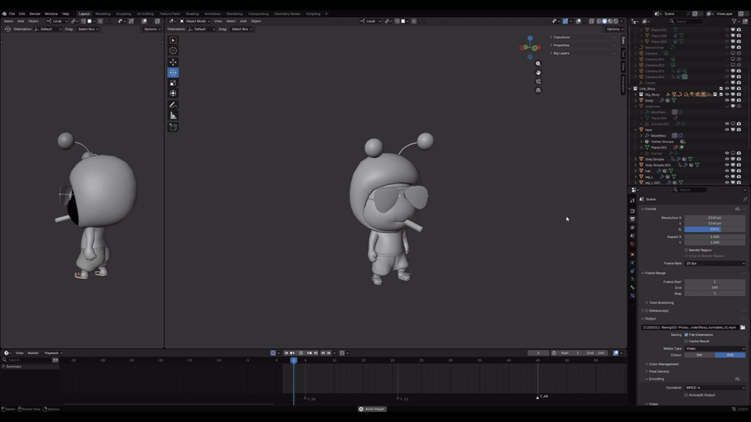751x422 pixels.
Task: Open Object Mode dropdown
Action: pyautogui.click(x=195, y=21)
